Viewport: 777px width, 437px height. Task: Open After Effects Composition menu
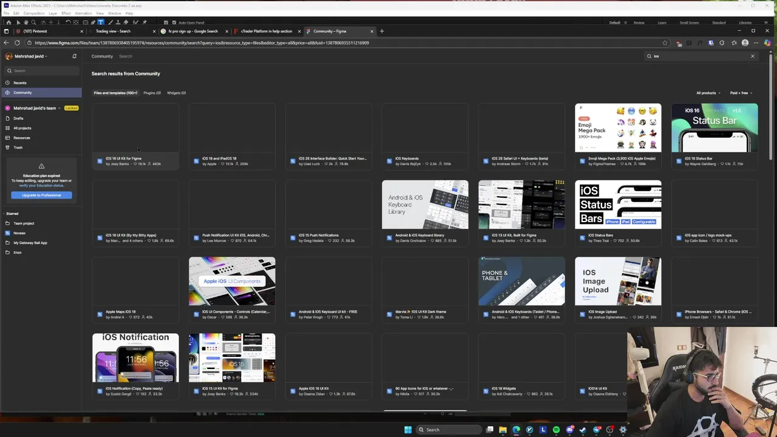coord(34,13)
